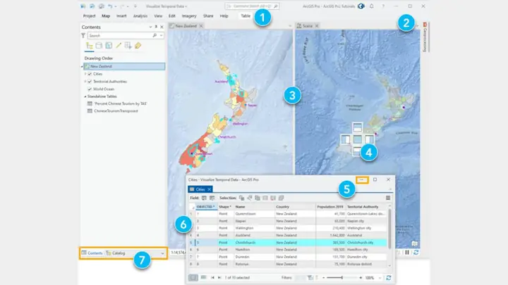This screenshot has width=508, height=285.
Task: Click the Open Project quick access icon
Action: tap(92, 6)
